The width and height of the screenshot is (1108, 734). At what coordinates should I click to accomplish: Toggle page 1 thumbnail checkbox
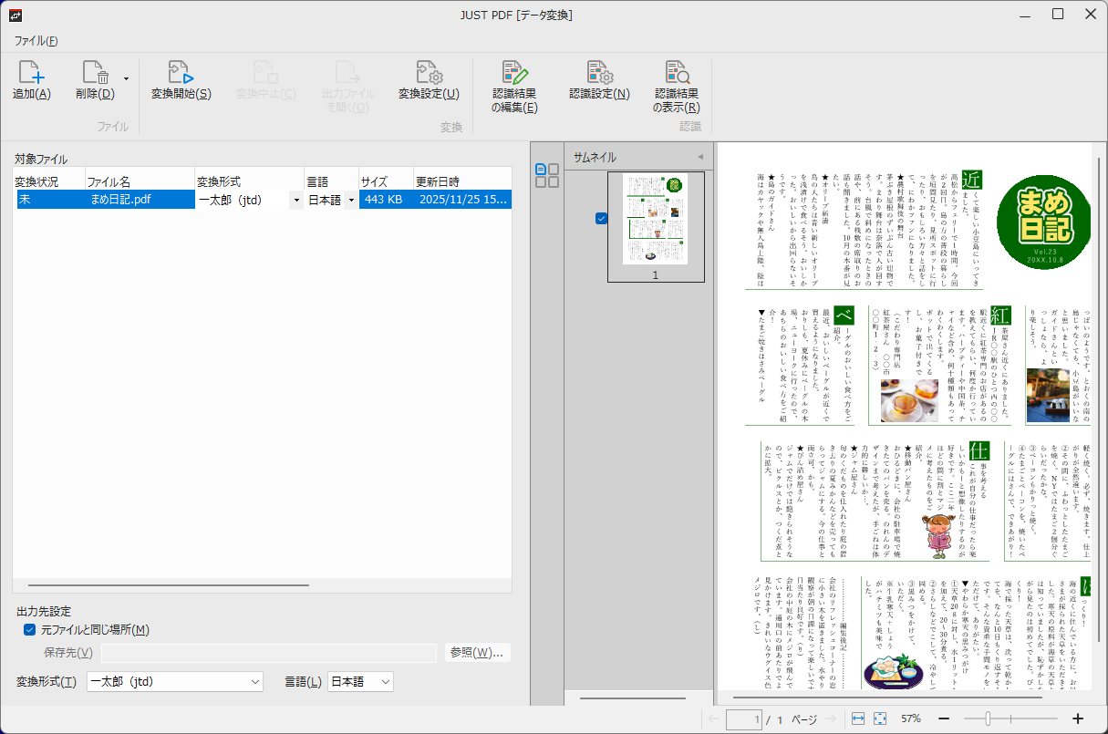pos(601,218)
